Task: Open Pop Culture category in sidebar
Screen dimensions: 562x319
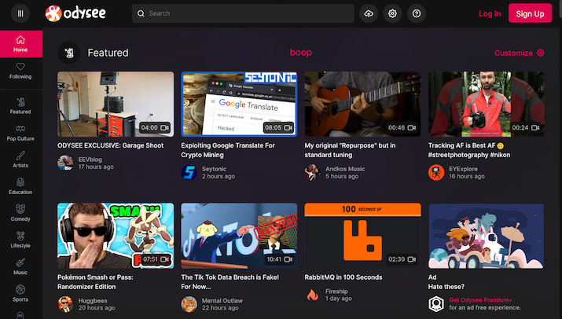Action: pyautogui.click(x=20, y=133)
